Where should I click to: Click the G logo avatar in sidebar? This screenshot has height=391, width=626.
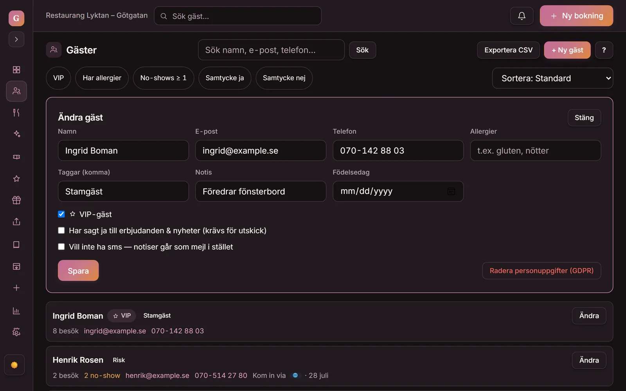click(16, 18)
